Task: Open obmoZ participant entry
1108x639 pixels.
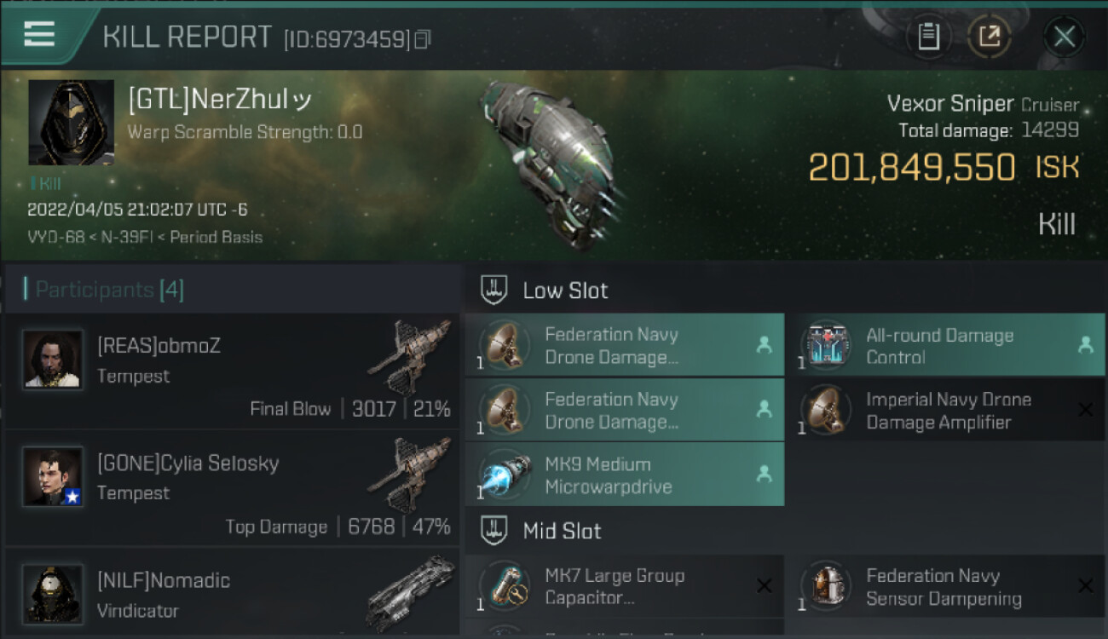Action: pos(233,371)
